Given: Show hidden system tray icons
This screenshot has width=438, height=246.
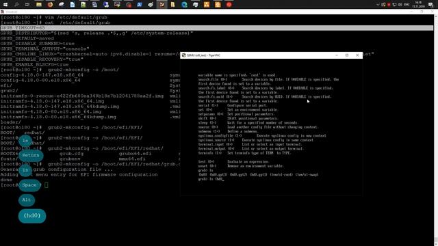Looking at the screenshot, I should (378, 5).
